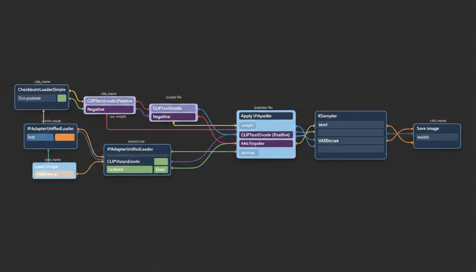Click the orange color swatch on IPAdapterUnifiedLoader
This screenshot has width=476, height=272.
point(64,137)
